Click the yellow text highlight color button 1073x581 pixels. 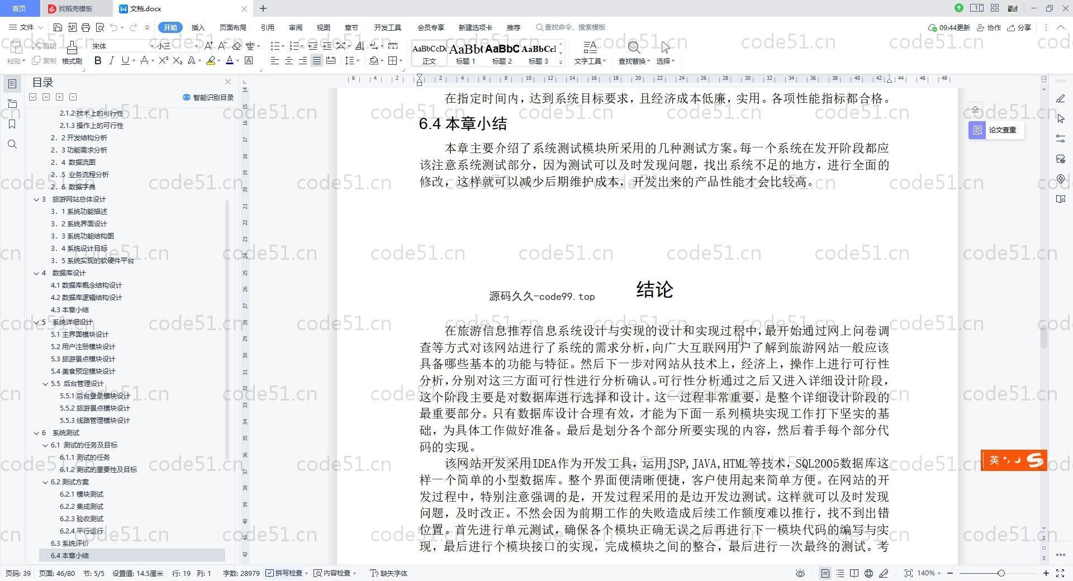(x=211, y=60)
